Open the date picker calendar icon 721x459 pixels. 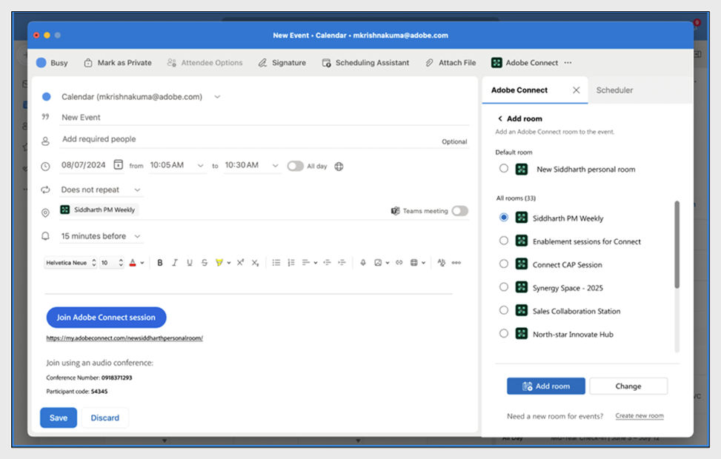pos(118,164)
